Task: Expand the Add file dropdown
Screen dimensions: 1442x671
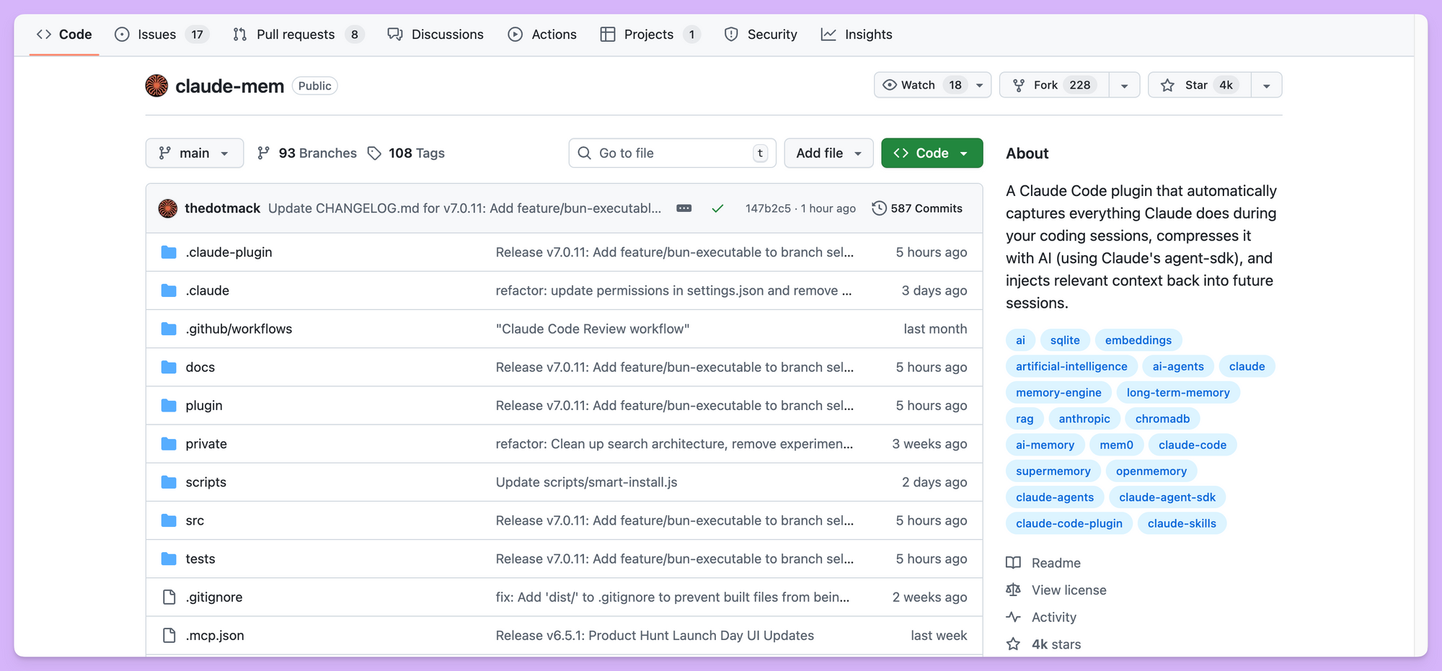Action: click(x=828, y=153)
